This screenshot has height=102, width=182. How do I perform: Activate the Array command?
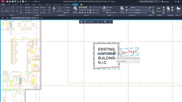43,12
